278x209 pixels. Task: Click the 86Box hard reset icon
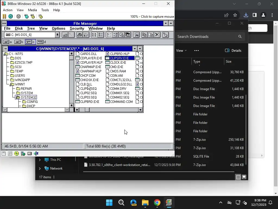(x=11, y=17)
